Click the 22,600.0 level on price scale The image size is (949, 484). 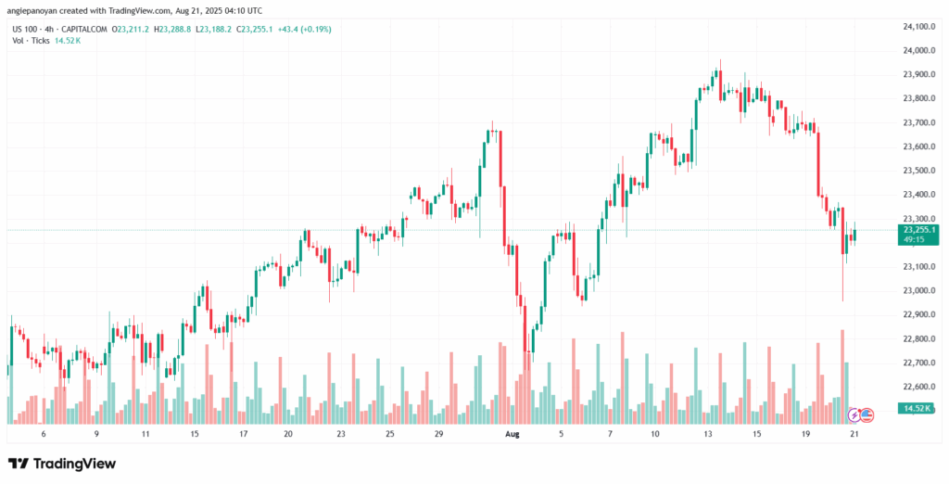click(918, 387)
